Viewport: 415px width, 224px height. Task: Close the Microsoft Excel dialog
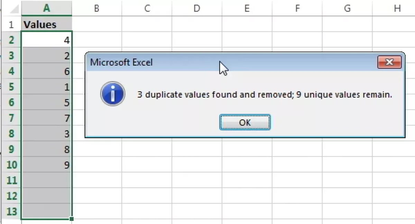389,62
